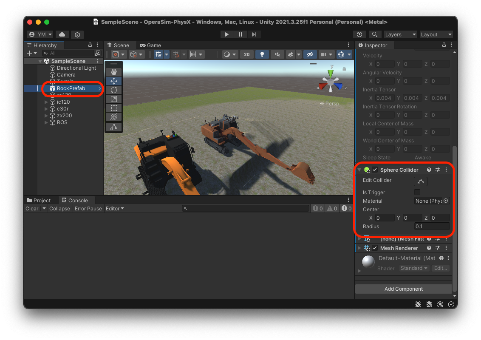481x340 pixels.
Task: Open the version control icon
Action: pos(77,35)
